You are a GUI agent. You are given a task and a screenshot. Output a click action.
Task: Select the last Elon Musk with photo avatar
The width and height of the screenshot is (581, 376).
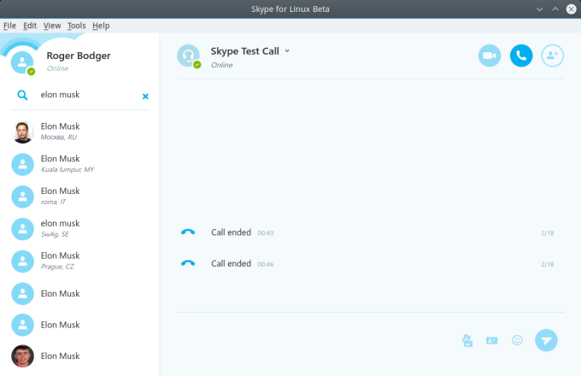tap(79, 356)
